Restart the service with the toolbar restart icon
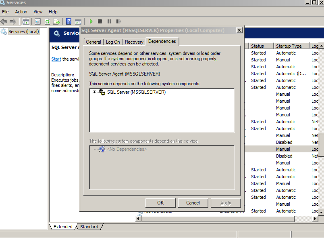This screenshot has width=324, height=238. (x=118, y=21)
